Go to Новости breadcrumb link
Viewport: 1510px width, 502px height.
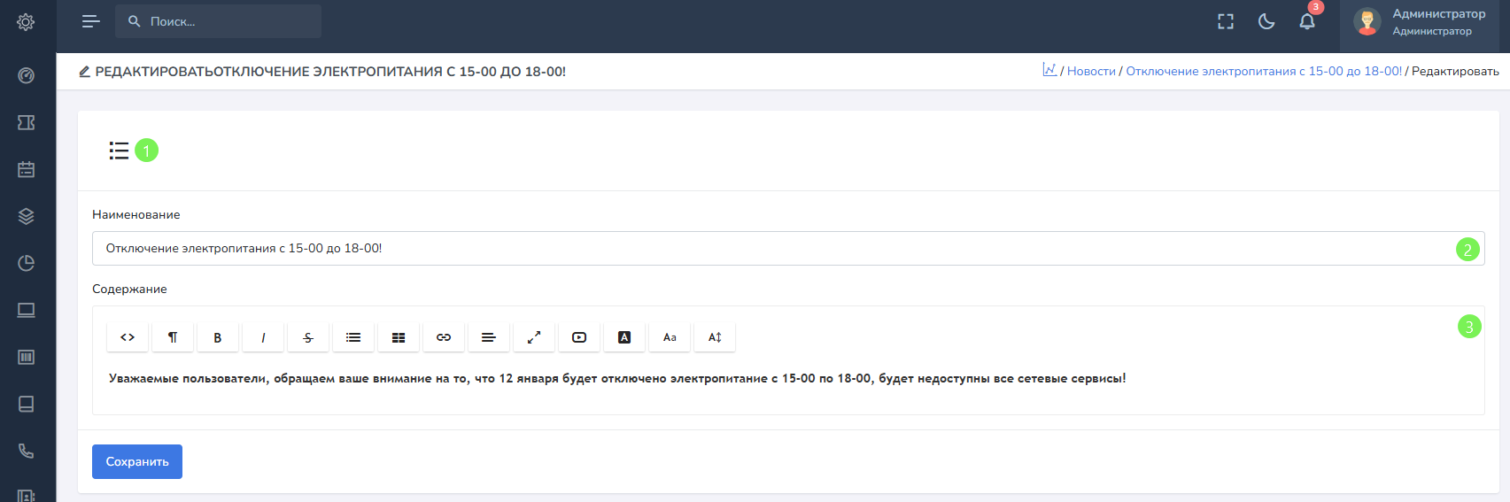1091,72
